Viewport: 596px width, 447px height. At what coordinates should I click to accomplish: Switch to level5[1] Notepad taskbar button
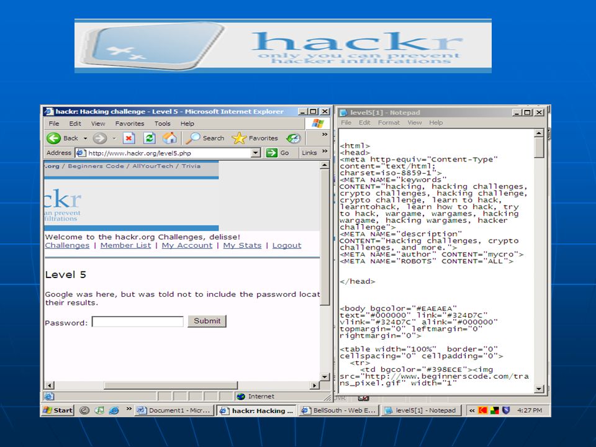[x=421, y=410]
